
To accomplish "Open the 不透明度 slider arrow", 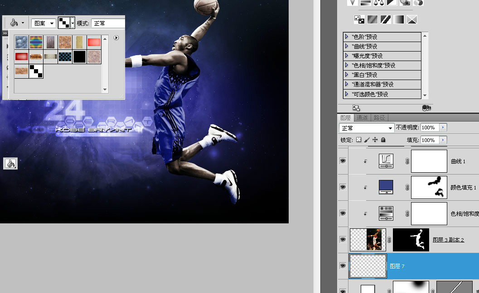I will [443, 128].
